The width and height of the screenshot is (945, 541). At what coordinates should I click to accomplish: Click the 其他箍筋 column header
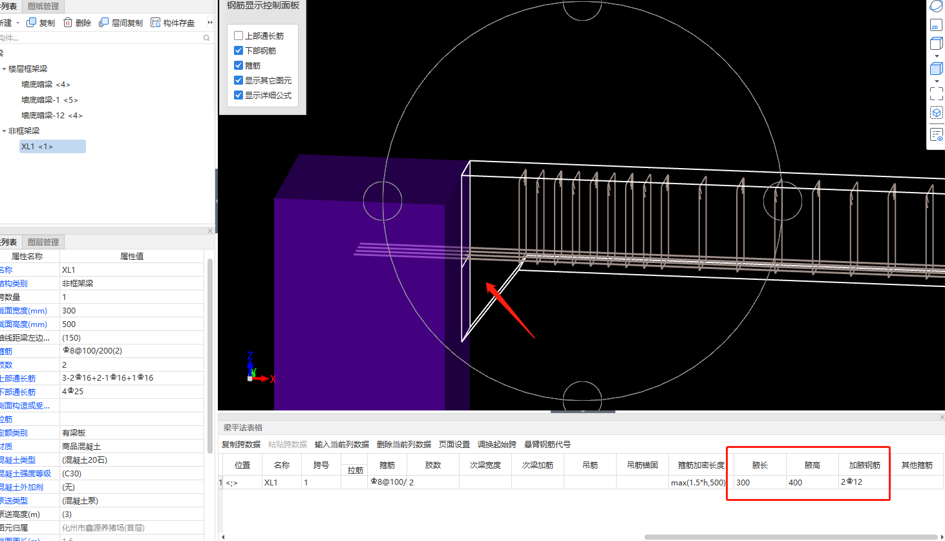tap(917, 465)
